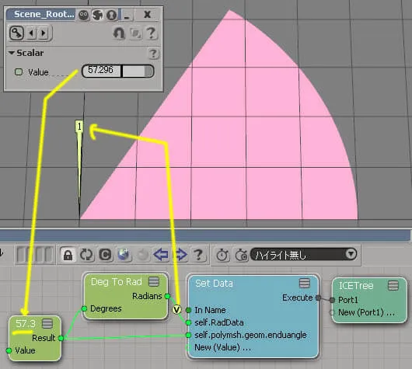This screenshot has width=412, height=369.
Task: Click the blue forward arrow
Action: pos(180,255)
